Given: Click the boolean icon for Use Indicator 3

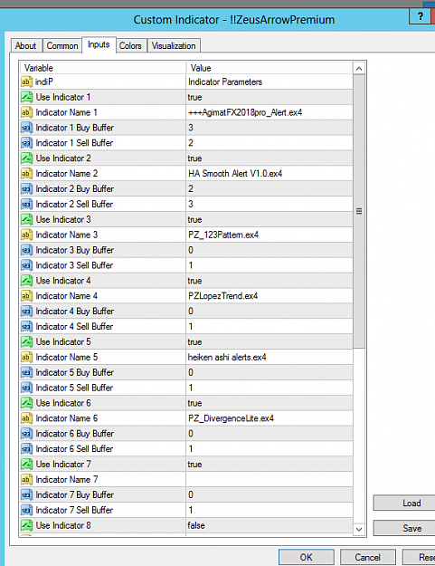Looking at the screenshot, I should 26,219.
